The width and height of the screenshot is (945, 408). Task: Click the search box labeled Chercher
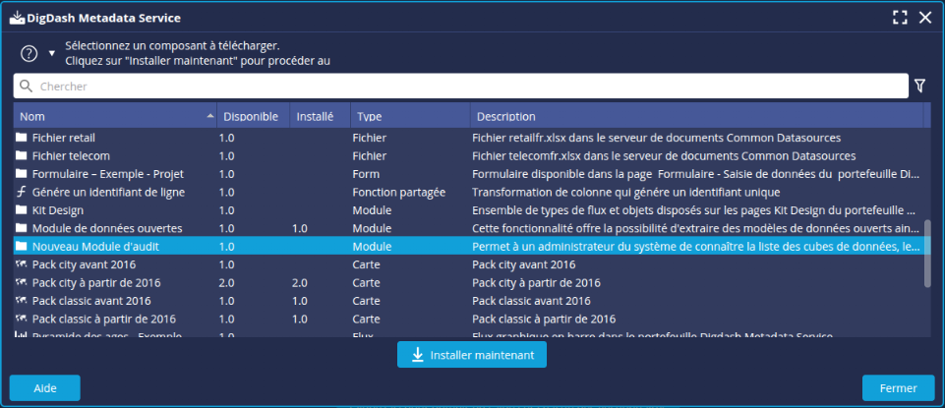(x=460, y=87)
